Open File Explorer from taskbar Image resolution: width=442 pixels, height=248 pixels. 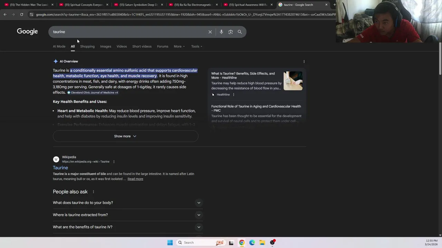(262, 242)
